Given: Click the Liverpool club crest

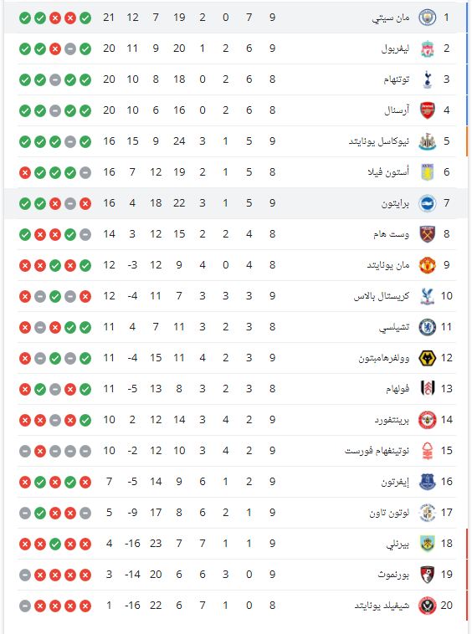Looking at the screenshot, I should 427,49.
